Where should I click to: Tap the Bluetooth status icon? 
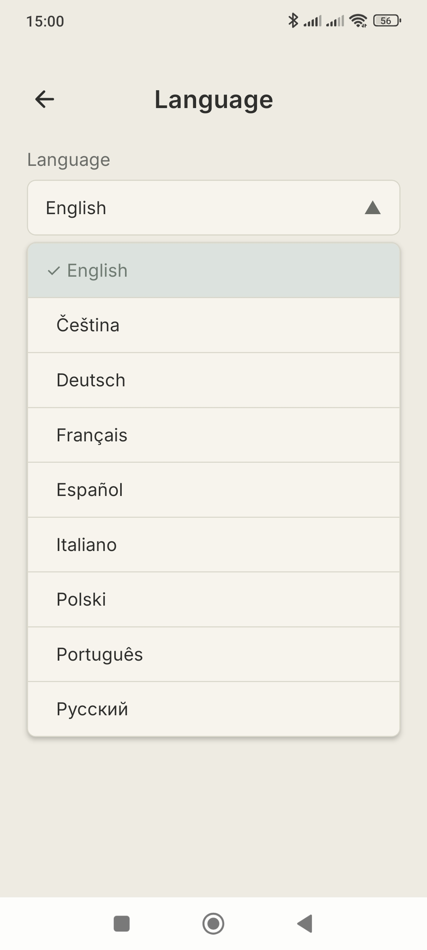coord(293,21)
